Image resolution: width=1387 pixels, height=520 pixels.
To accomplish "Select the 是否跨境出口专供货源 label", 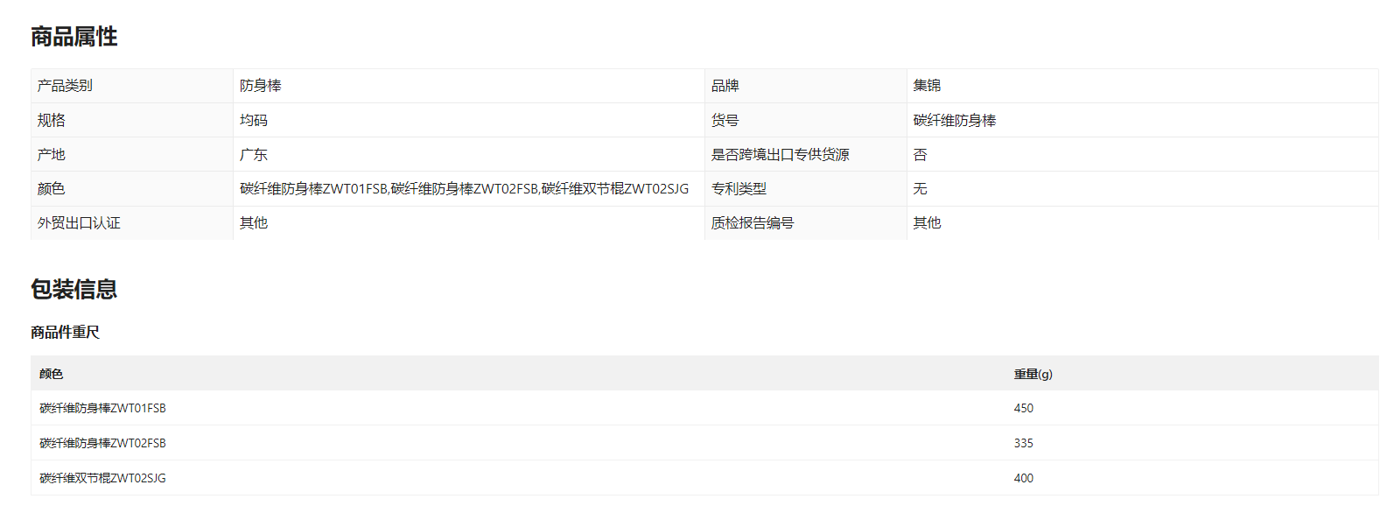I will click(780, 155).
